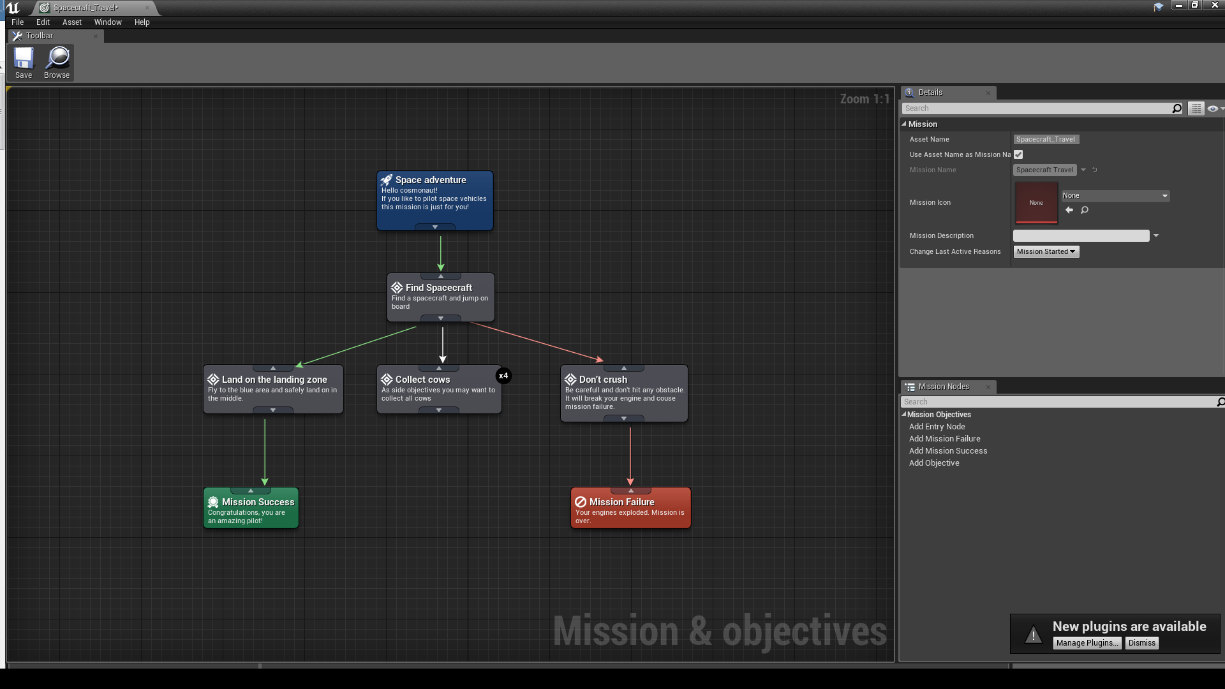
Task: Toggle Use Asset Name as Mission Name checkbox
Action: click(x=1018, y=154)
